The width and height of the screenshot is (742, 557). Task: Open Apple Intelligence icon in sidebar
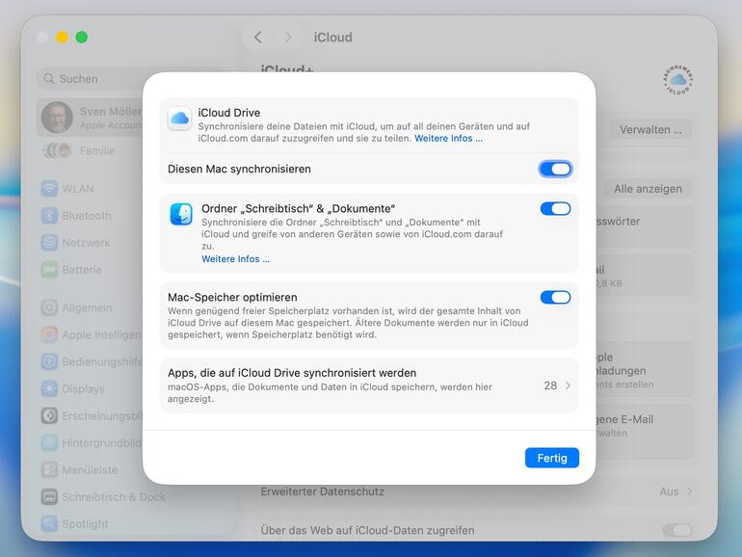[49, 334]
